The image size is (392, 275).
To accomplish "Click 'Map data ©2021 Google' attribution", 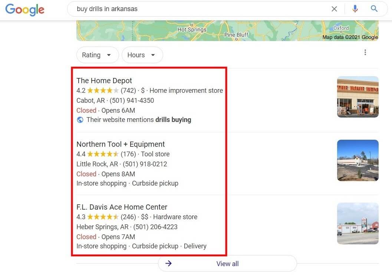I will [x=350, y=37].
